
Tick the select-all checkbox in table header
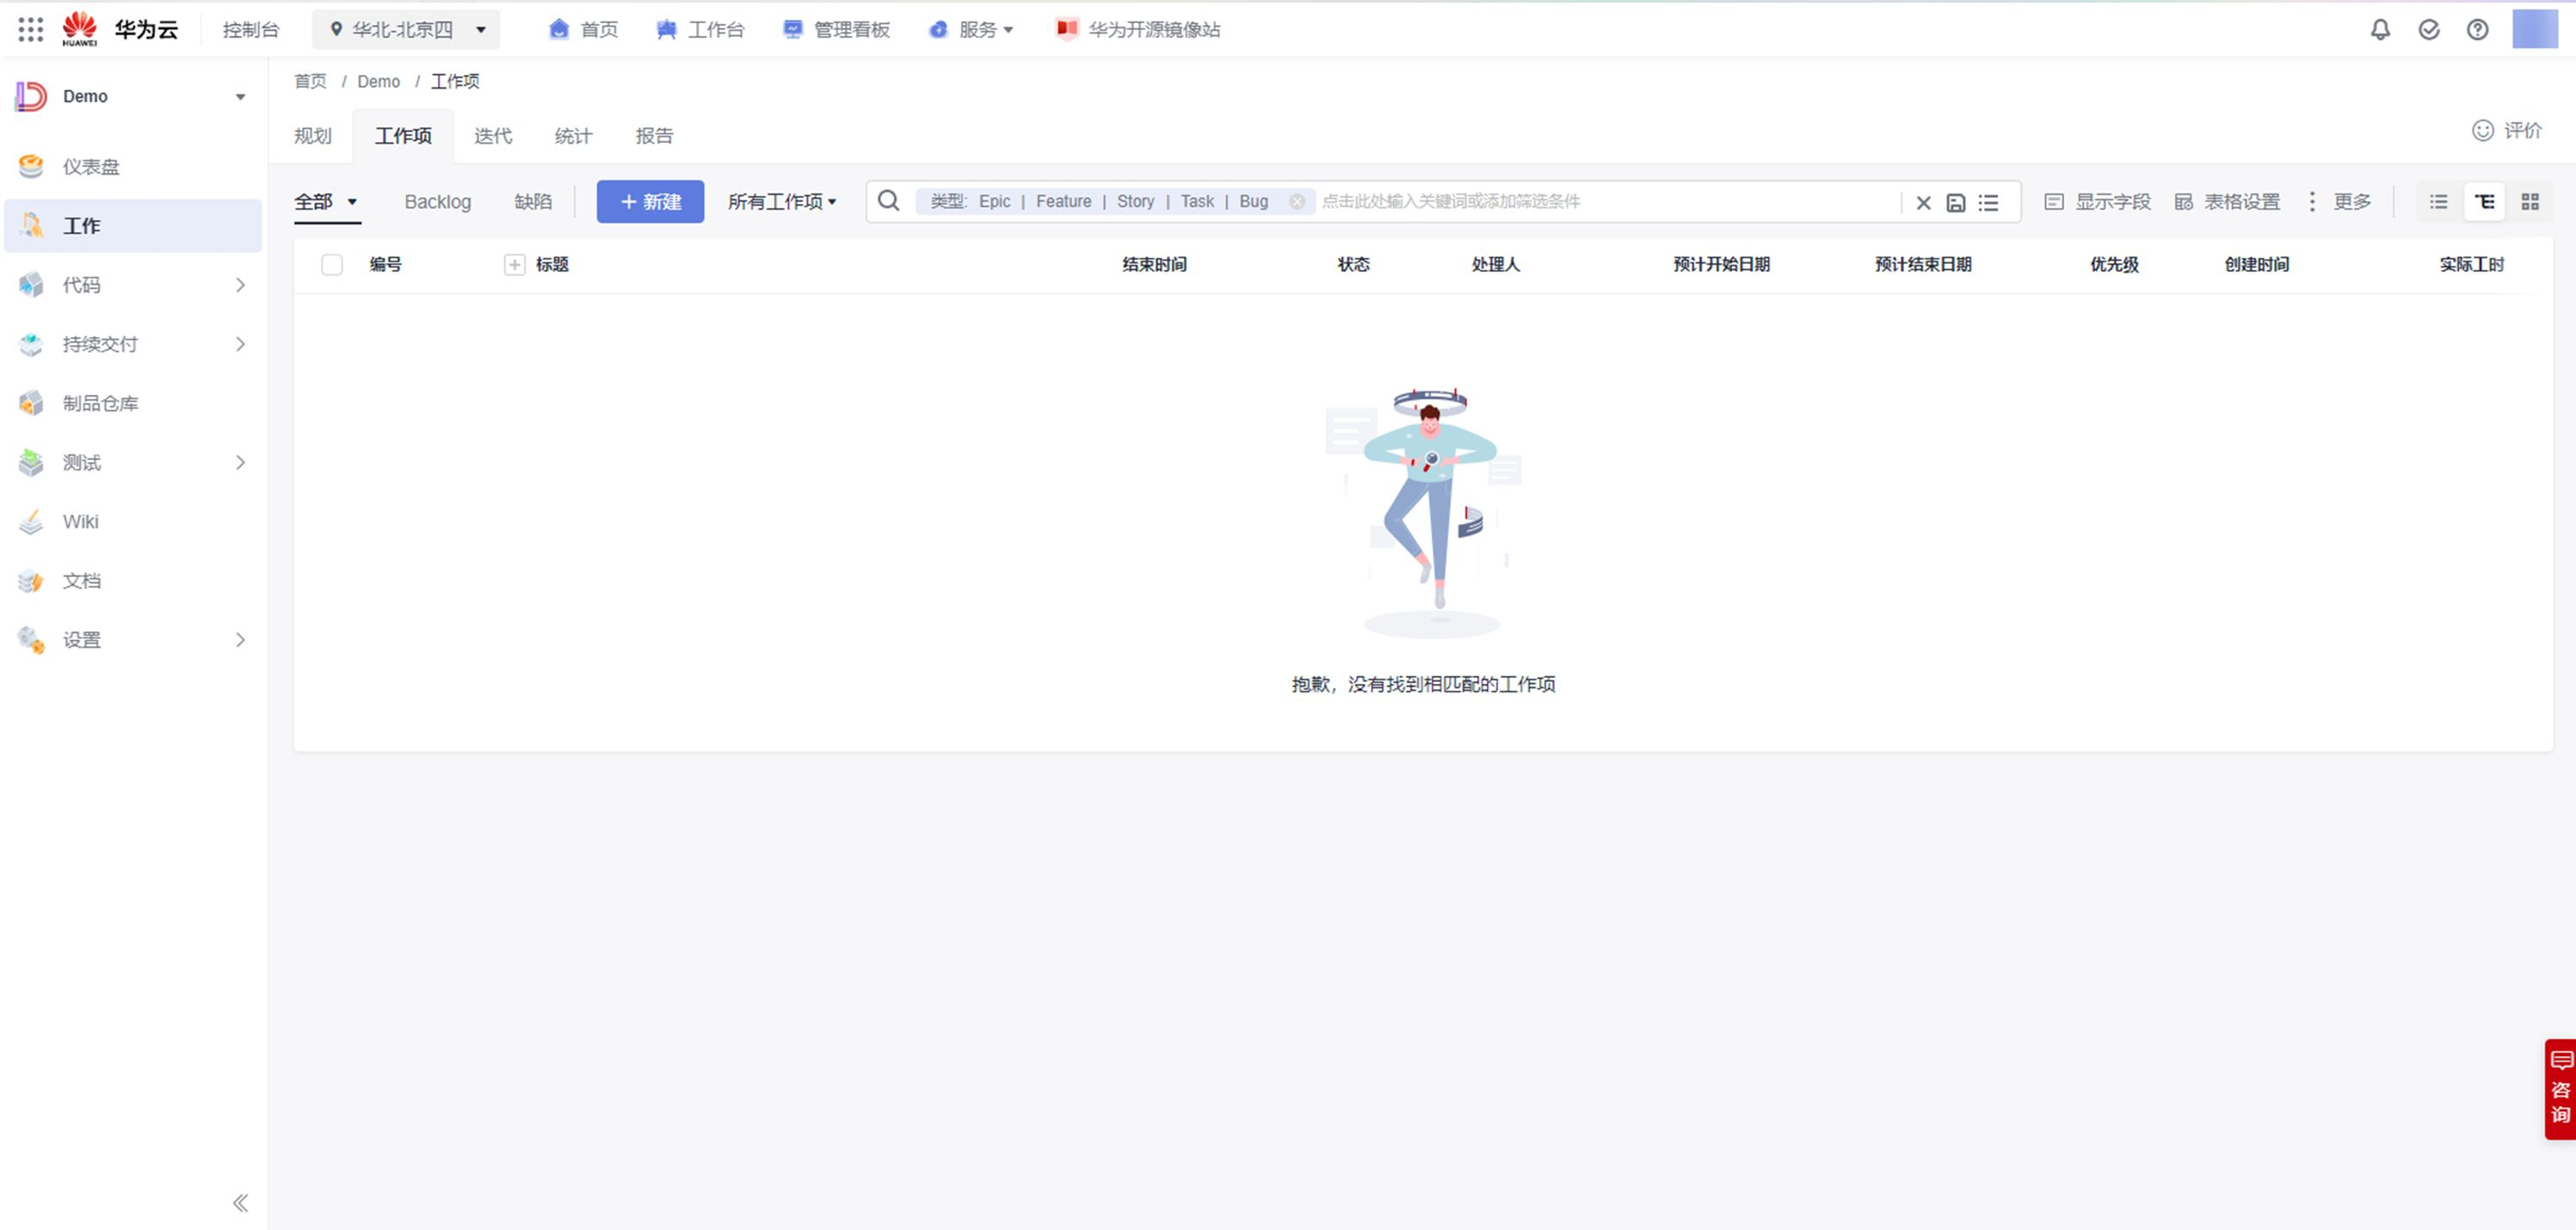click(332, 265)
